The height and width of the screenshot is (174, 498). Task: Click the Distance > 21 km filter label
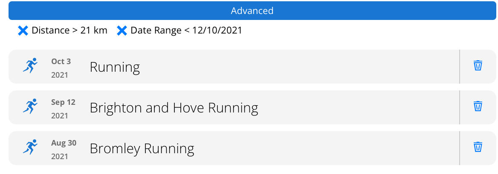[69, 31]
